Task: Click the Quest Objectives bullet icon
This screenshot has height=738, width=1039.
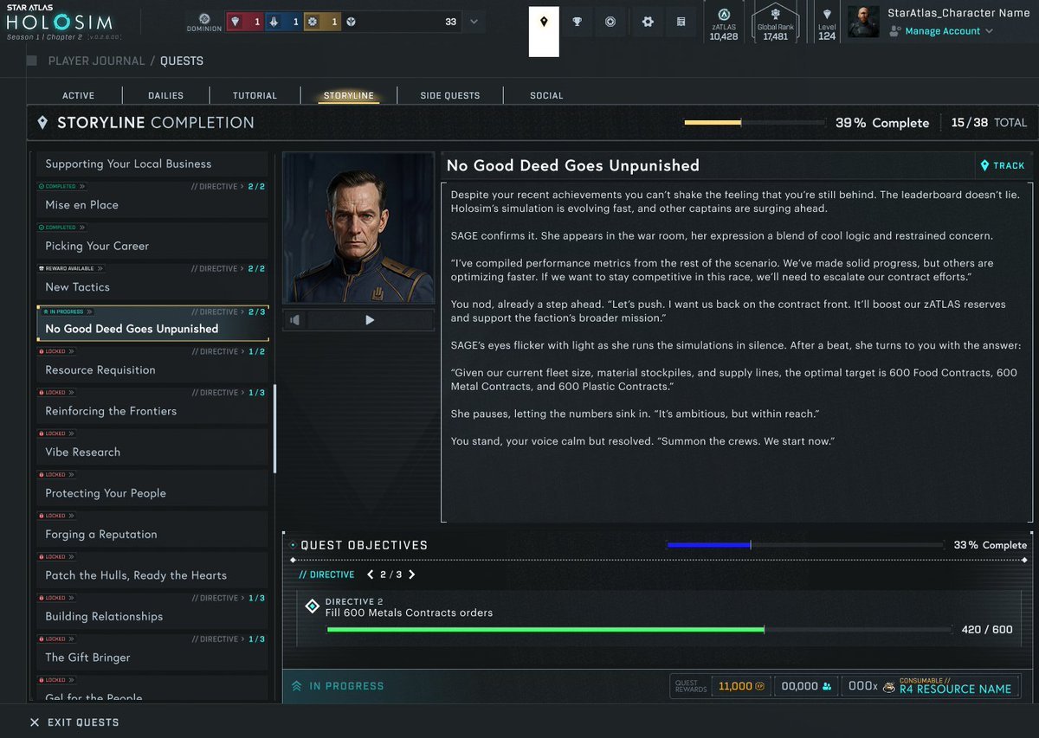Action: coord(293,545)
